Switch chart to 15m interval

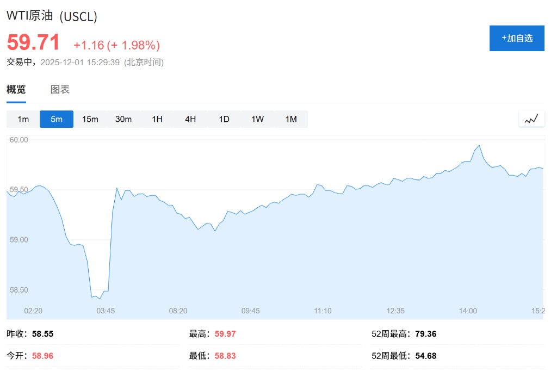[90, 119]
